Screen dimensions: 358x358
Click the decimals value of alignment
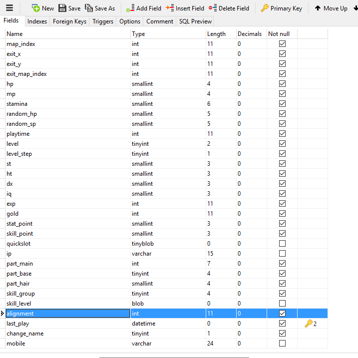pos(239,314)
